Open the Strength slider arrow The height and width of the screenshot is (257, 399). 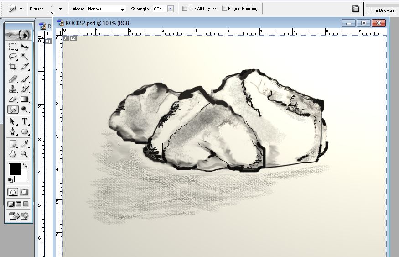coord(171,9)
